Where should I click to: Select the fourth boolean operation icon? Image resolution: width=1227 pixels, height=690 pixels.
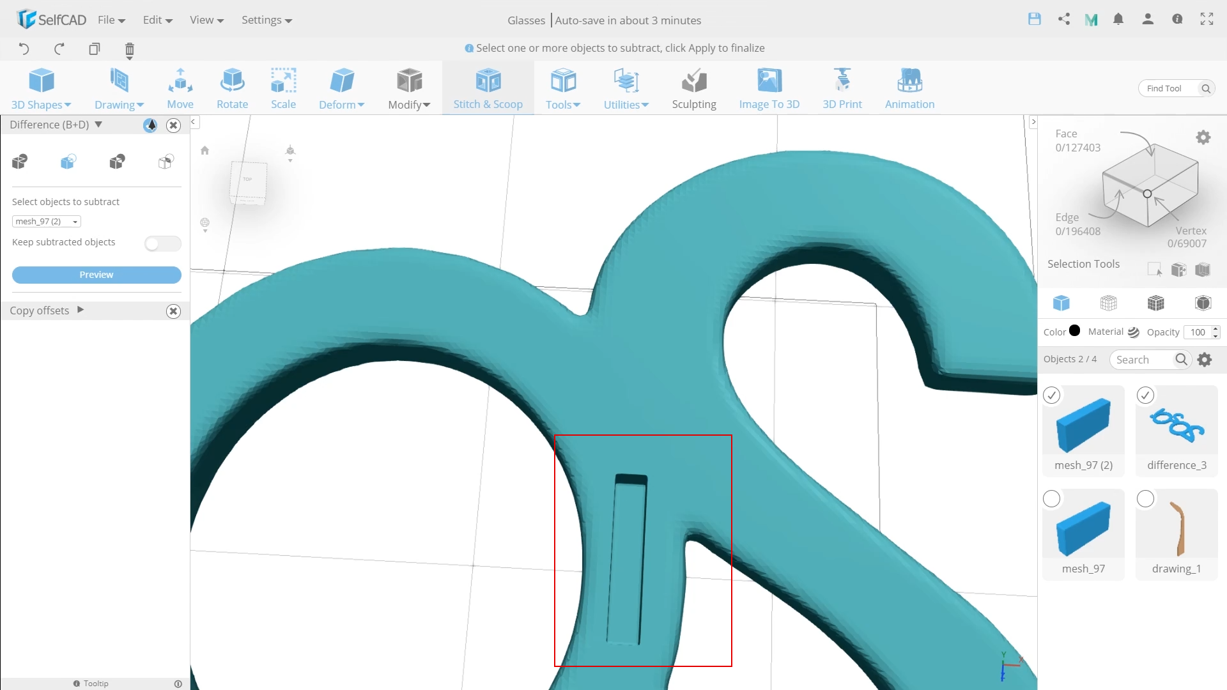[166, 162]
